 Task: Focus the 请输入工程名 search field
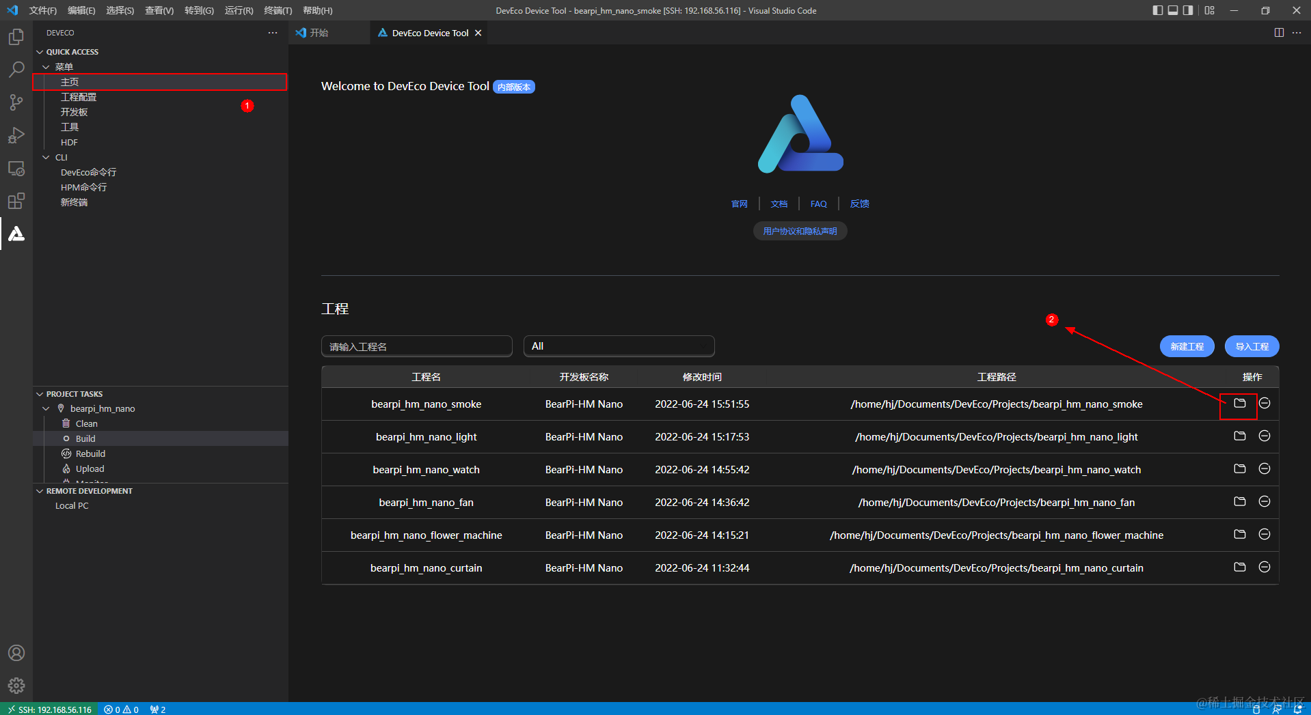[x=417, y=346]
